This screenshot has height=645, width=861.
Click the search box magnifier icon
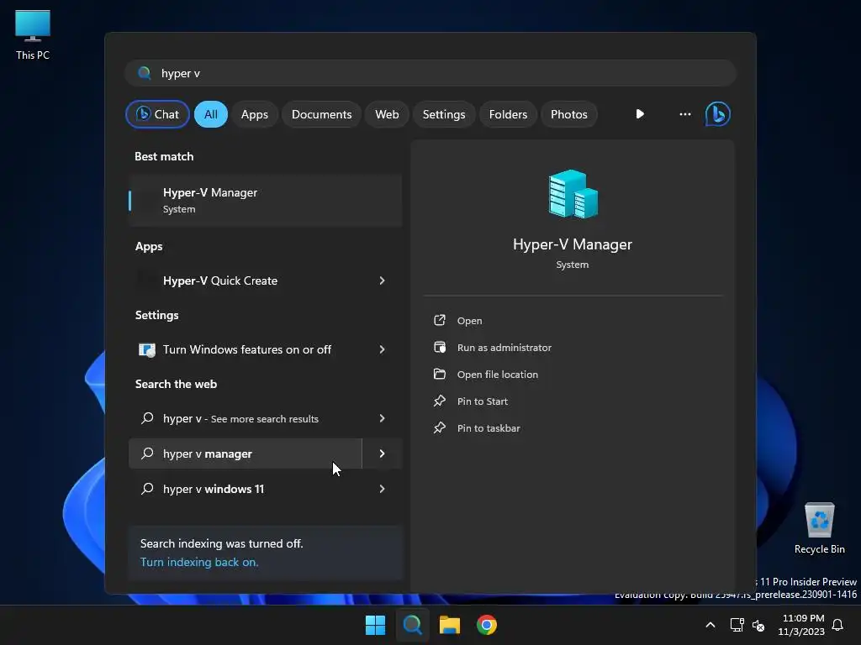click(145, 73)
